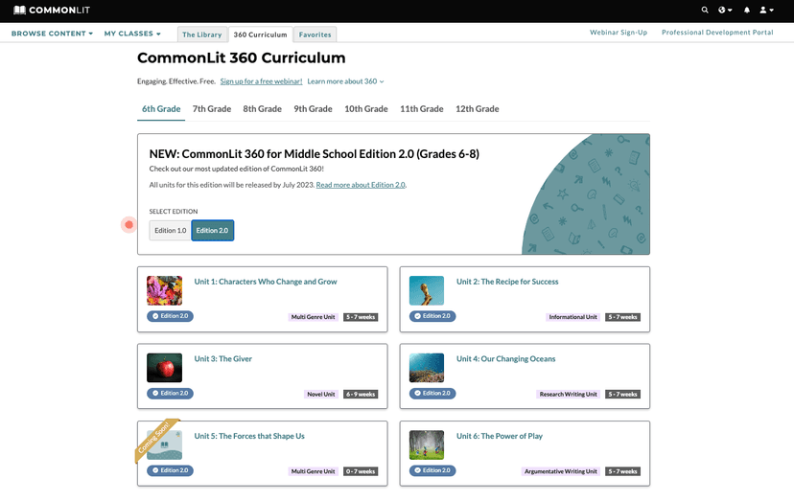Switch to the 12th Grade tab
The image size is (794, 501).
click(477, 109)
